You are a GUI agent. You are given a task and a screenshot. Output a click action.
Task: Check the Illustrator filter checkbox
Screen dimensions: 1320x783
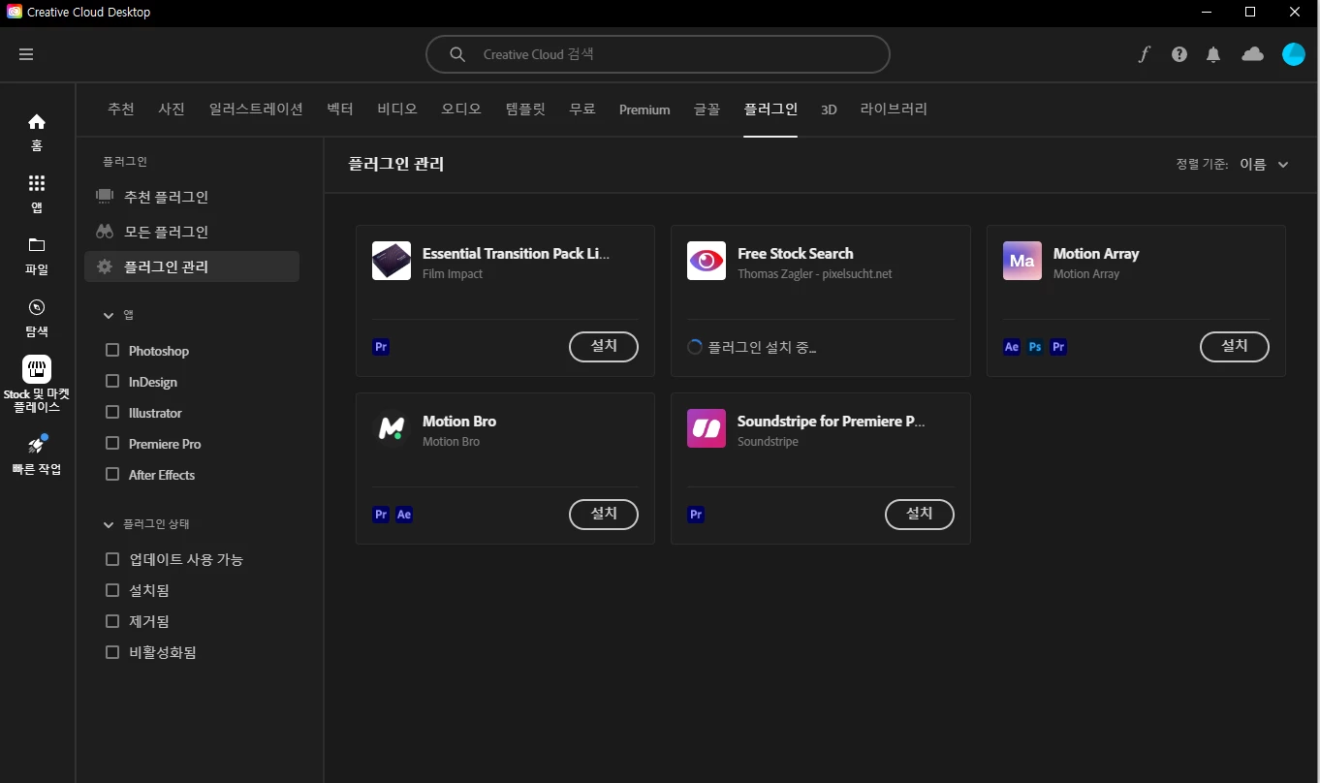pos(112,413)
